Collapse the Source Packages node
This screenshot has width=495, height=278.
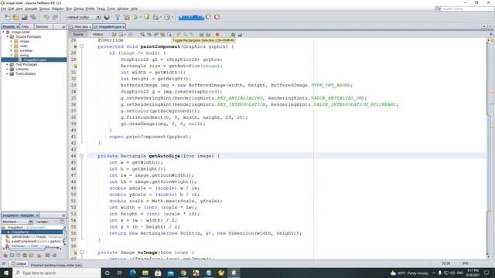(8, 37)
